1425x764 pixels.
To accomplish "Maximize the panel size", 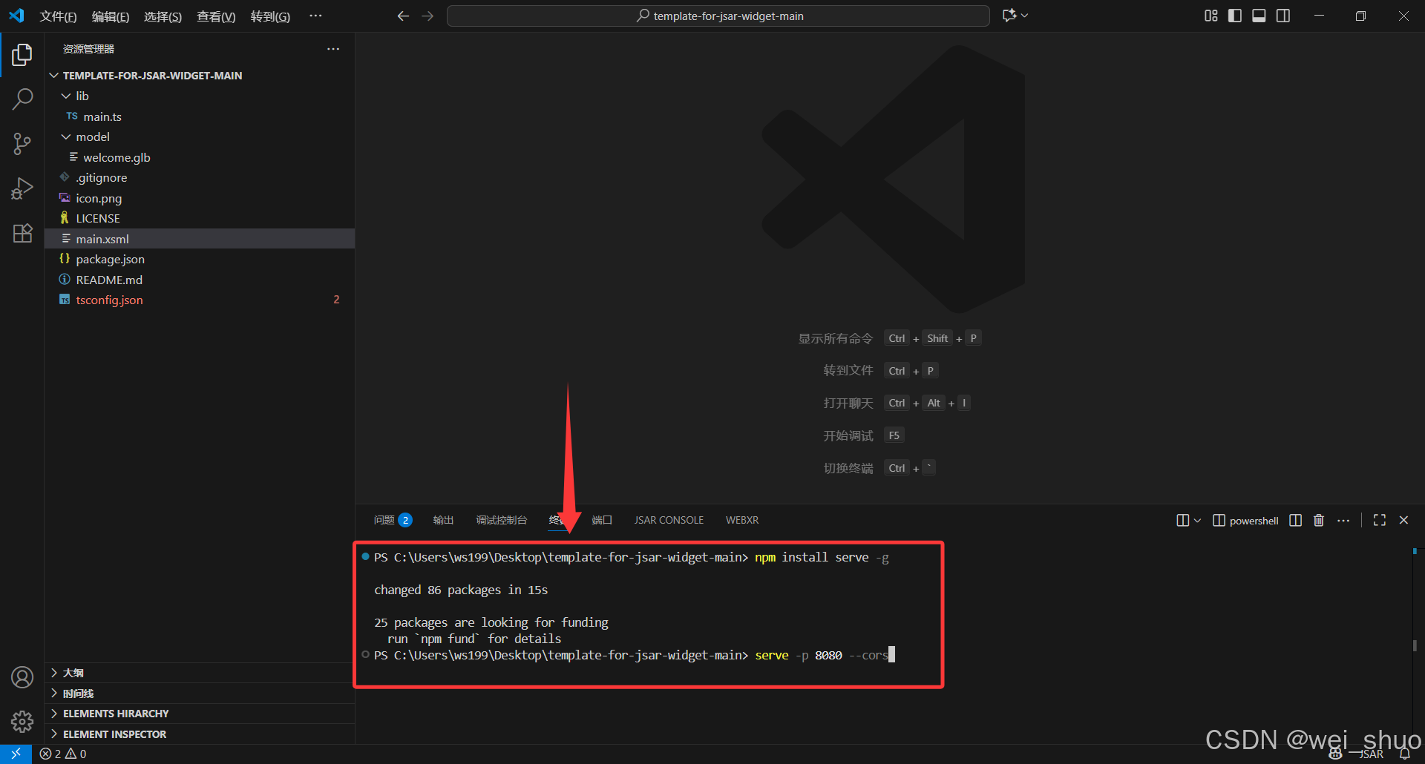I will tap(1380, 520).
